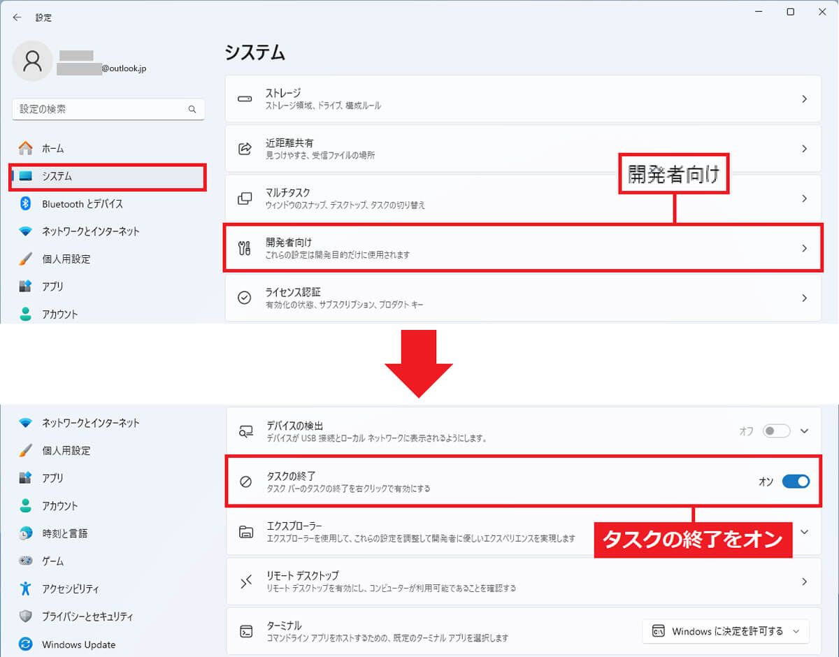
Task: Click the Home house icon in the upper sidebar
Action: (26, 148)
